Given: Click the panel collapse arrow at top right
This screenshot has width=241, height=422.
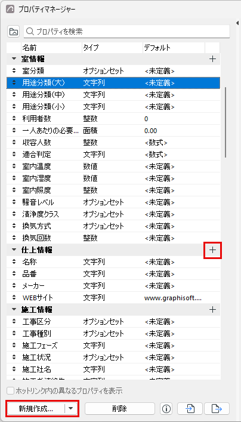Looking at the screenshot, I should point(237,23).
